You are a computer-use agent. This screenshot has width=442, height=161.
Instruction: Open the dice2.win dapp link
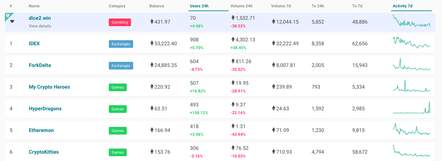pyautogui.click(x=40, y=18)
